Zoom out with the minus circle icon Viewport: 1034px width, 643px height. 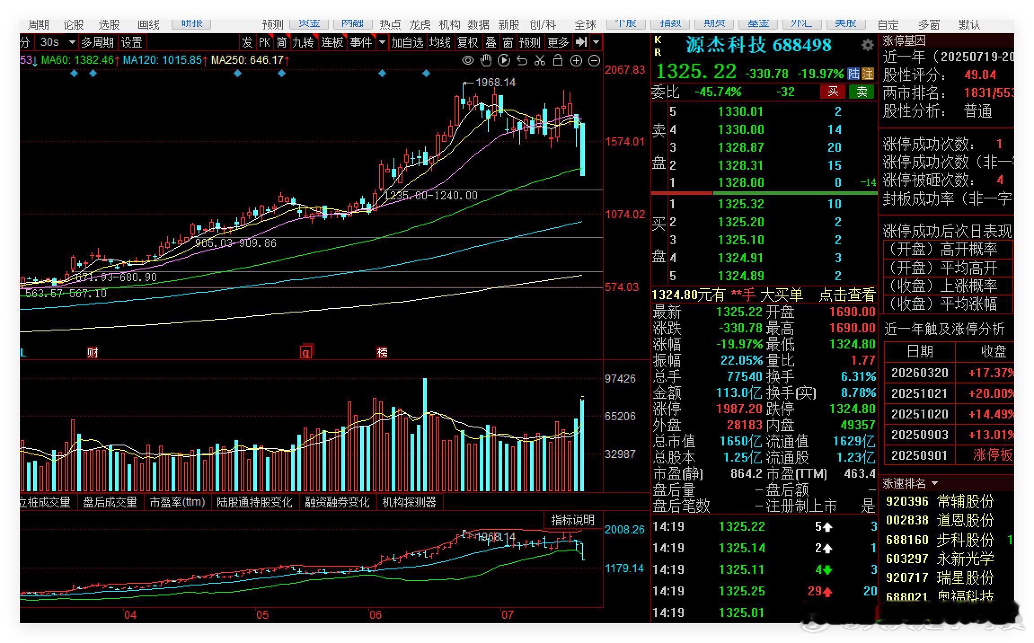(x=594, y=60)
